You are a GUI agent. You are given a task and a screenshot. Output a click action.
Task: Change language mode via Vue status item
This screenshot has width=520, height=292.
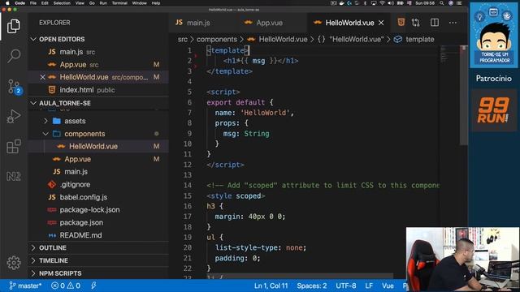(x=388, y=286)
